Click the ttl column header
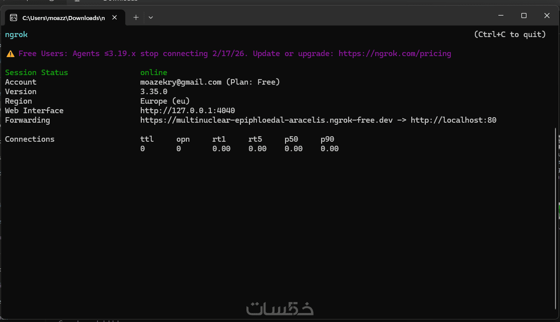The image size is (560, 322). pos(147,139)
